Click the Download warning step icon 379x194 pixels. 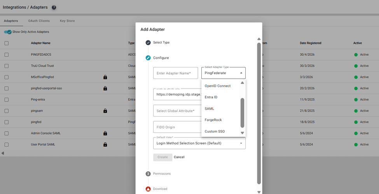tap(148, 189)
